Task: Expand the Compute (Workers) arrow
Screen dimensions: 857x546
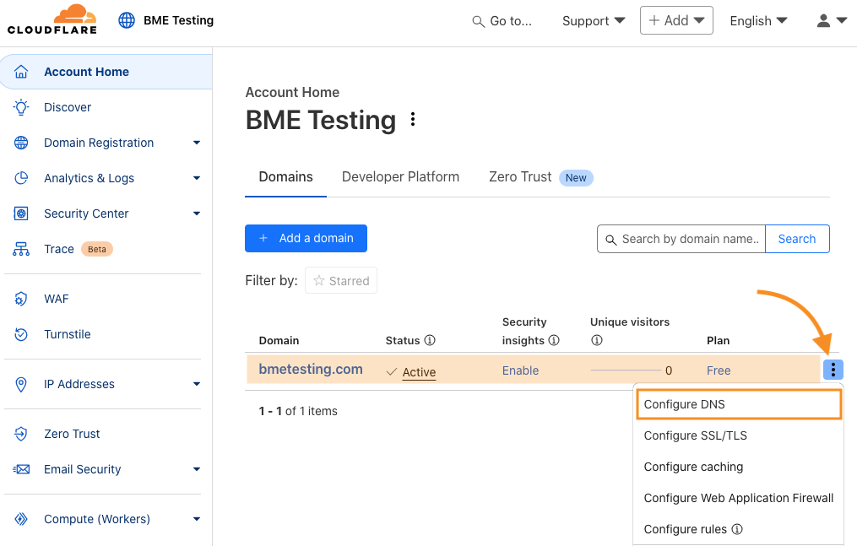Action: click(197, 519)
